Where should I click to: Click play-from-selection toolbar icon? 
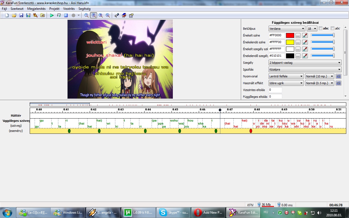[59, 16]
